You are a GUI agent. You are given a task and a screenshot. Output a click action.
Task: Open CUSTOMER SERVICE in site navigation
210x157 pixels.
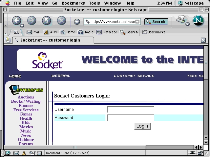click(134, 76)
